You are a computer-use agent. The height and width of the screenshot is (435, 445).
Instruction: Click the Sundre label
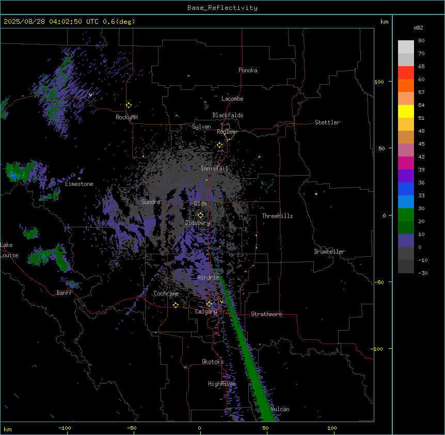[151, 202]
